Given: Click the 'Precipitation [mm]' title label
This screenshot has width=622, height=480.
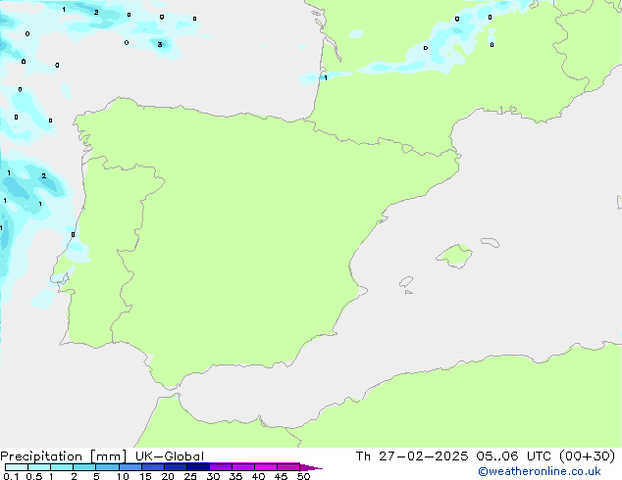Looking at the screenshot, I should pyautogui.click(x=63, y=456).
